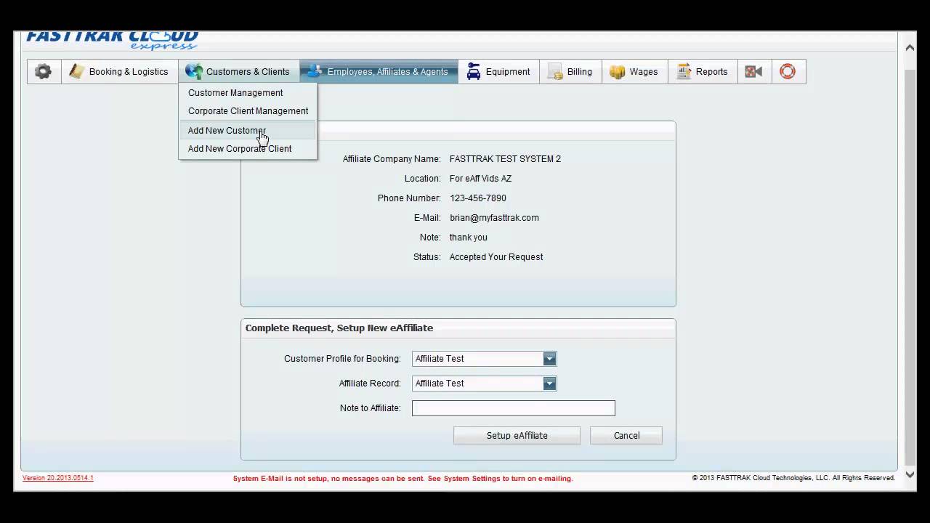Choose Add New Corporate Client entry
The image size is (930, 523).
[248, 149]
